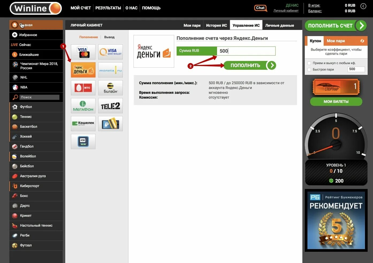Click the Winline logo
Screen dimensions: 373x263
36,8
